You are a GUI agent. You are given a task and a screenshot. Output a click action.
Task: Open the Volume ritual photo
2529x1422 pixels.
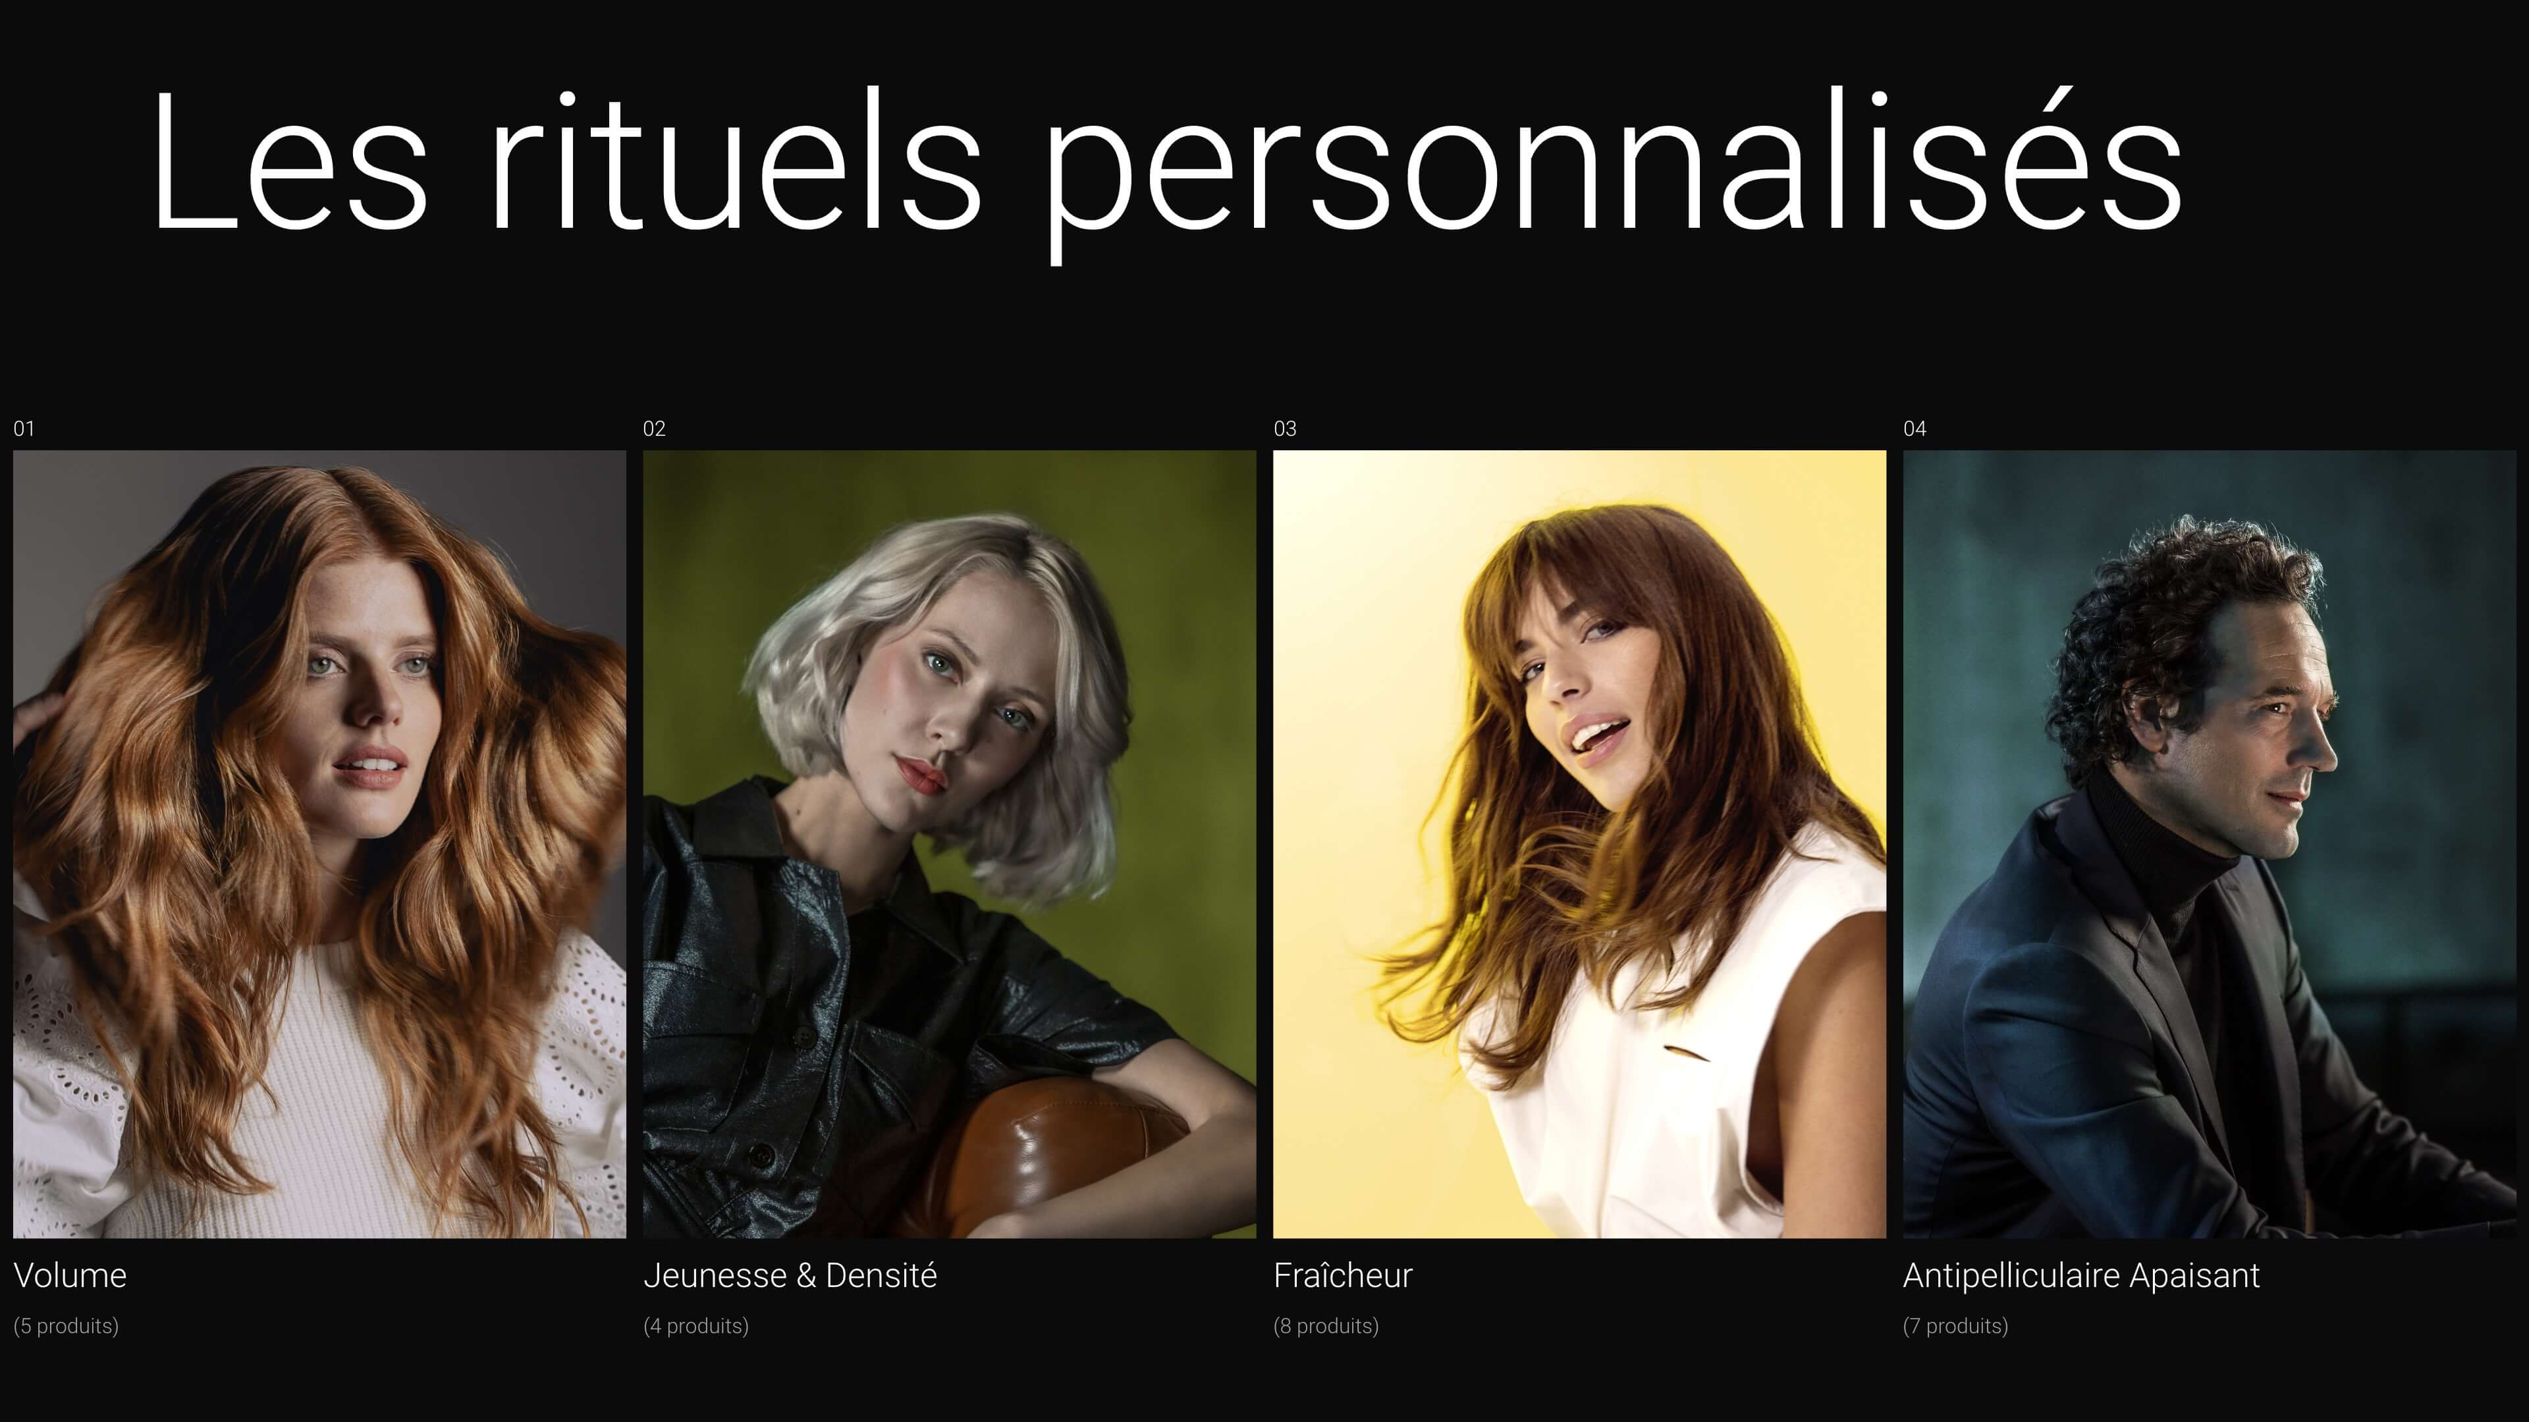(x=319, y=844)
